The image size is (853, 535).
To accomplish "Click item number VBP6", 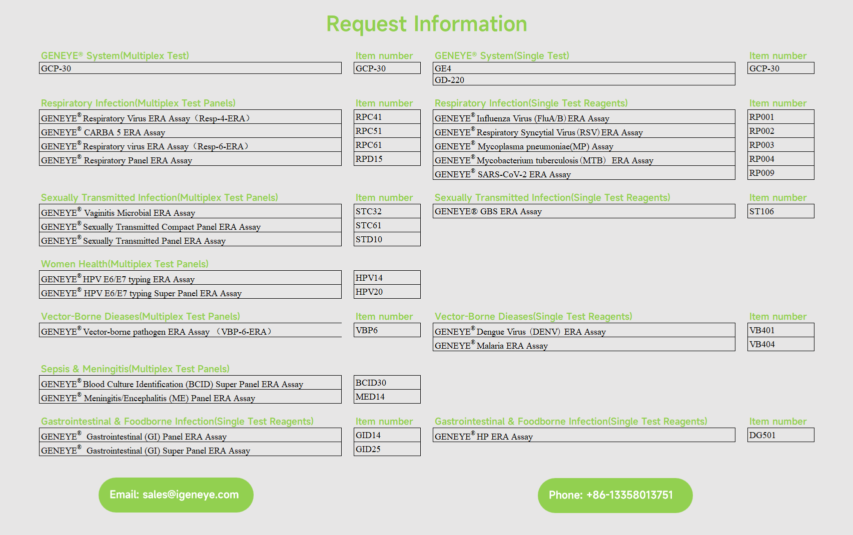I will pos(387,330).
